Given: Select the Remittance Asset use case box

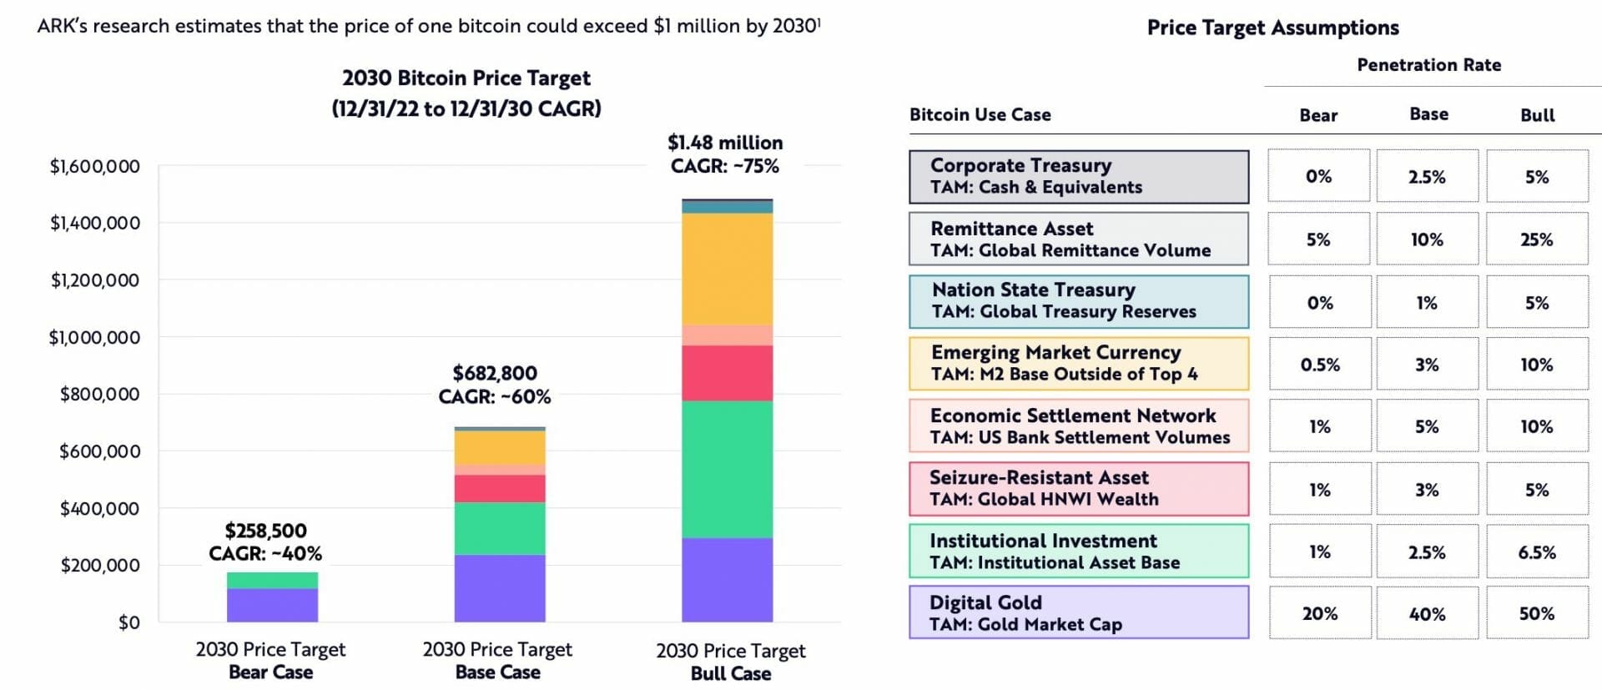Looking at the screenshot, I should coord(1078,239).
